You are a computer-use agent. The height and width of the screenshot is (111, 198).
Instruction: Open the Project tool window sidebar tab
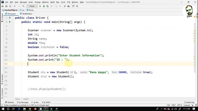pyautogui.click(x=2, y=18)
